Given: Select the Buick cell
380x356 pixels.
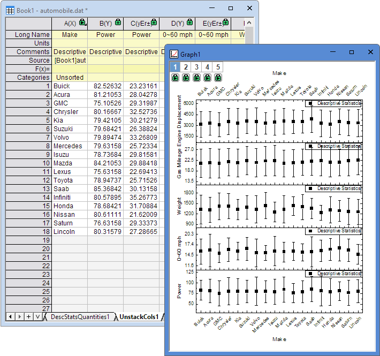Looking at the screenshot, I should click(x=70, y=86).
